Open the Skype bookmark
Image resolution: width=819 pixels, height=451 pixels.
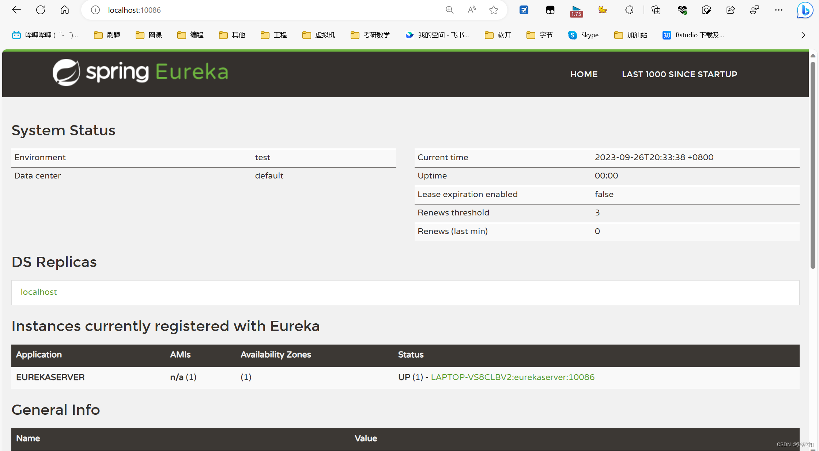pos(584,35)
